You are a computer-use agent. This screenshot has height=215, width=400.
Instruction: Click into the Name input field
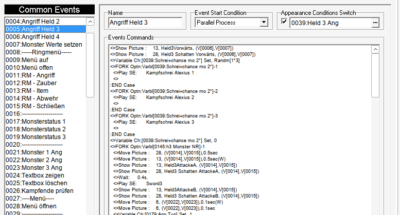[145, 23]
